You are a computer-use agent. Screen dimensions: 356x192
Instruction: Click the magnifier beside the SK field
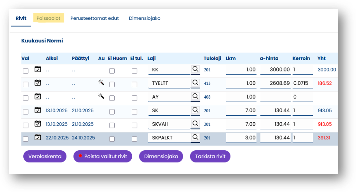[195, 110]
